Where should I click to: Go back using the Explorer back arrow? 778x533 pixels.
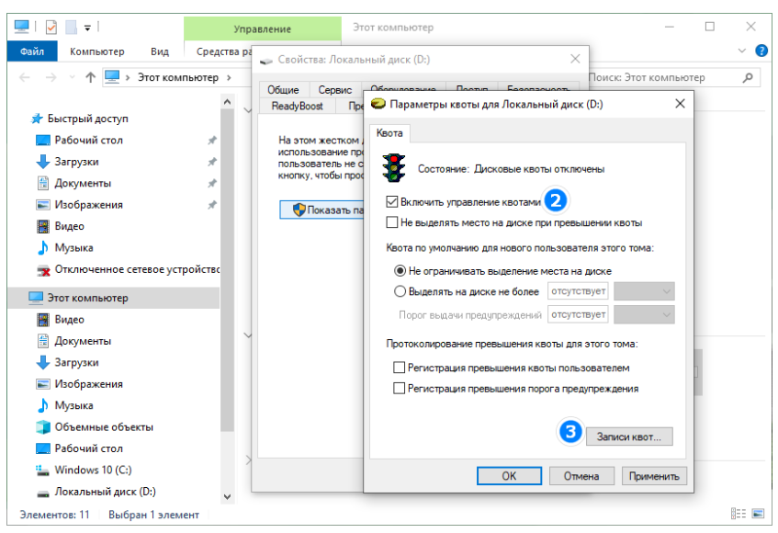click(x=24, y=77)
